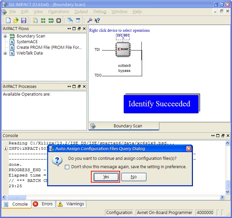Click the Configuration status bar field
This screenshot has height=218, width=232.
[x=119, y=213]
